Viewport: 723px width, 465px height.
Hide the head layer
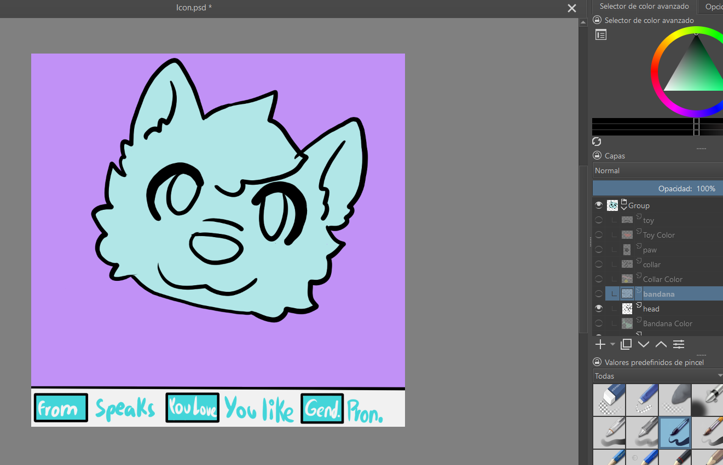tap(599, 309)
